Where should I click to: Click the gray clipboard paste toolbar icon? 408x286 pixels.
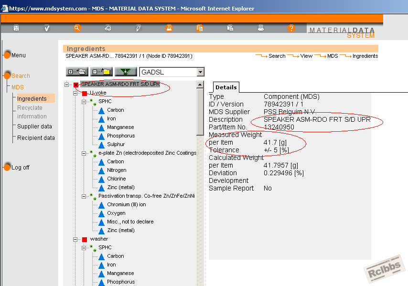click(x=230, y=28)
